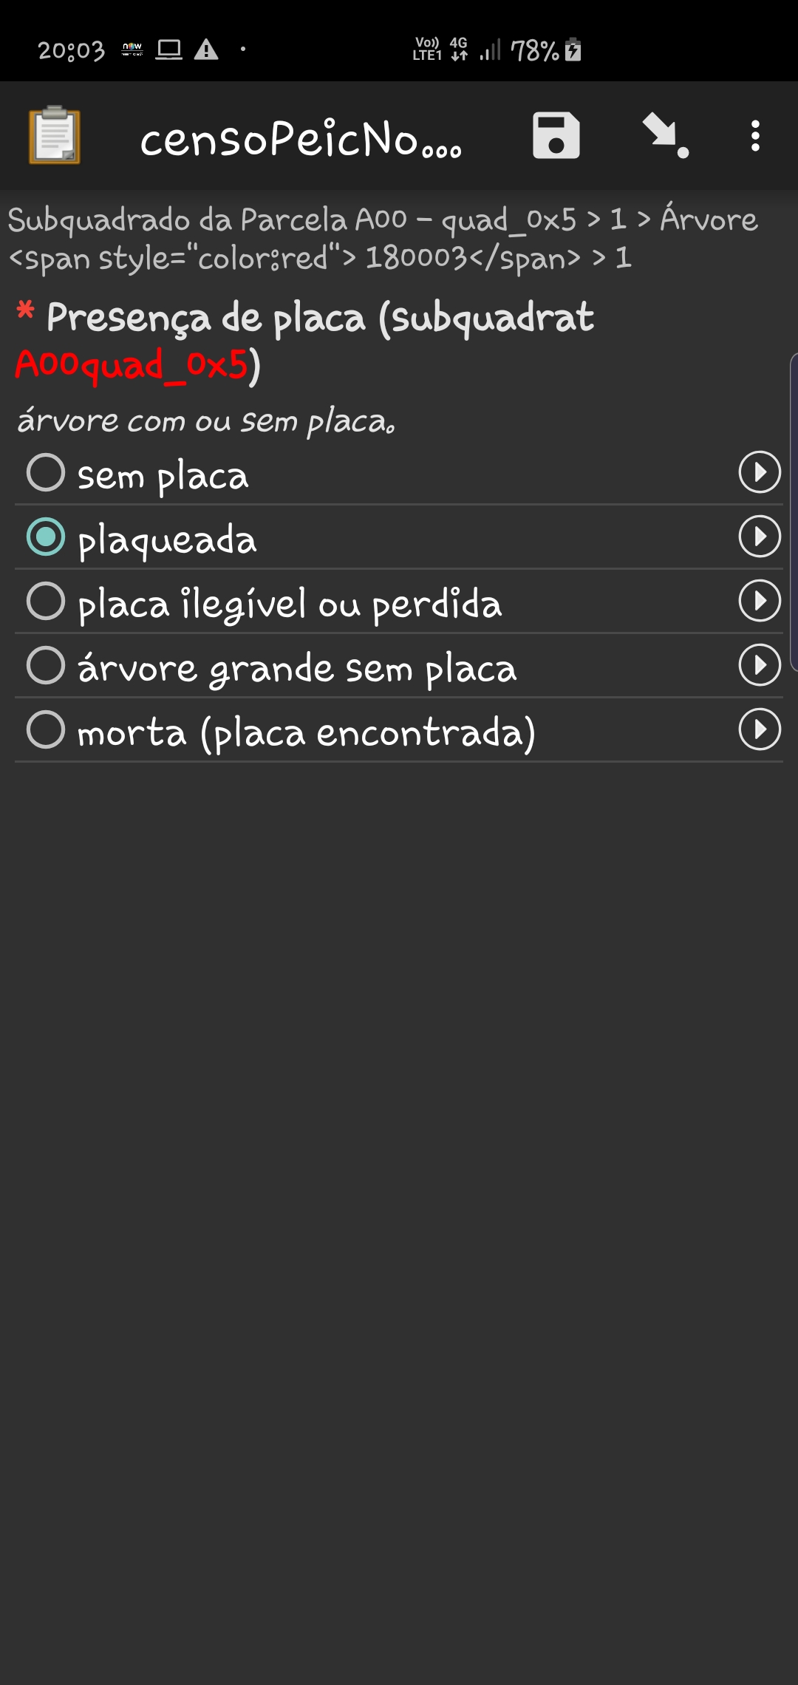The height and width of the screenshot is (1685, 798).
Task: Tap the go-to-prompt arrow icon
Action: pyautogui.click(x=664, y=136)
